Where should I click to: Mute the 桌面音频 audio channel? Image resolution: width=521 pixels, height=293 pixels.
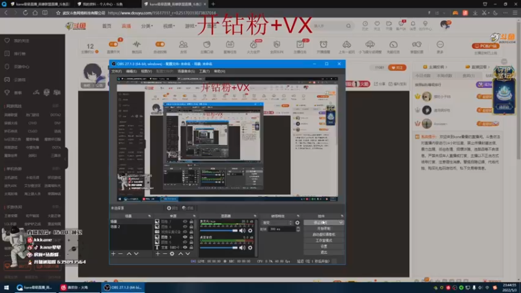pos(242,247)
